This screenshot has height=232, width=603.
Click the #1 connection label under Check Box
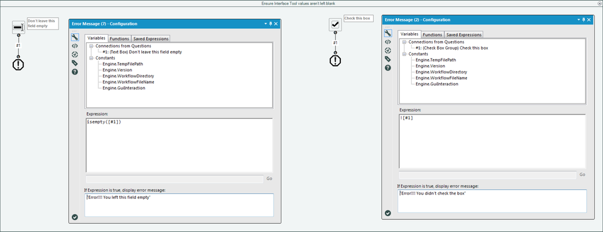tap(336, 43)
